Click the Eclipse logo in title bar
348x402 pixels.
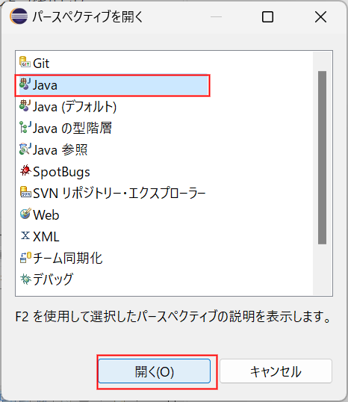19,16
